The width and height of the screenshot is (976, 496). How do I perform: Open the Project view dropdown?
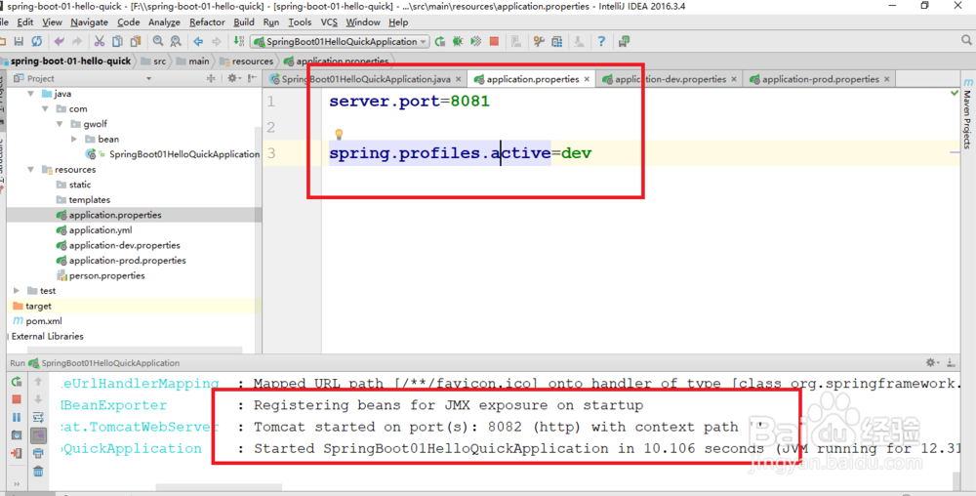click(x=148, y=78)
